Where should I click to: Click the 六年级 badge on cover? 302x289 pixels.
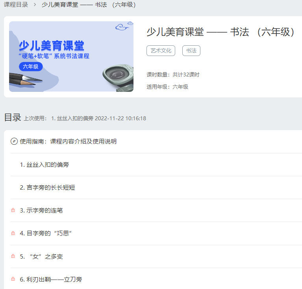click(31, 67)
